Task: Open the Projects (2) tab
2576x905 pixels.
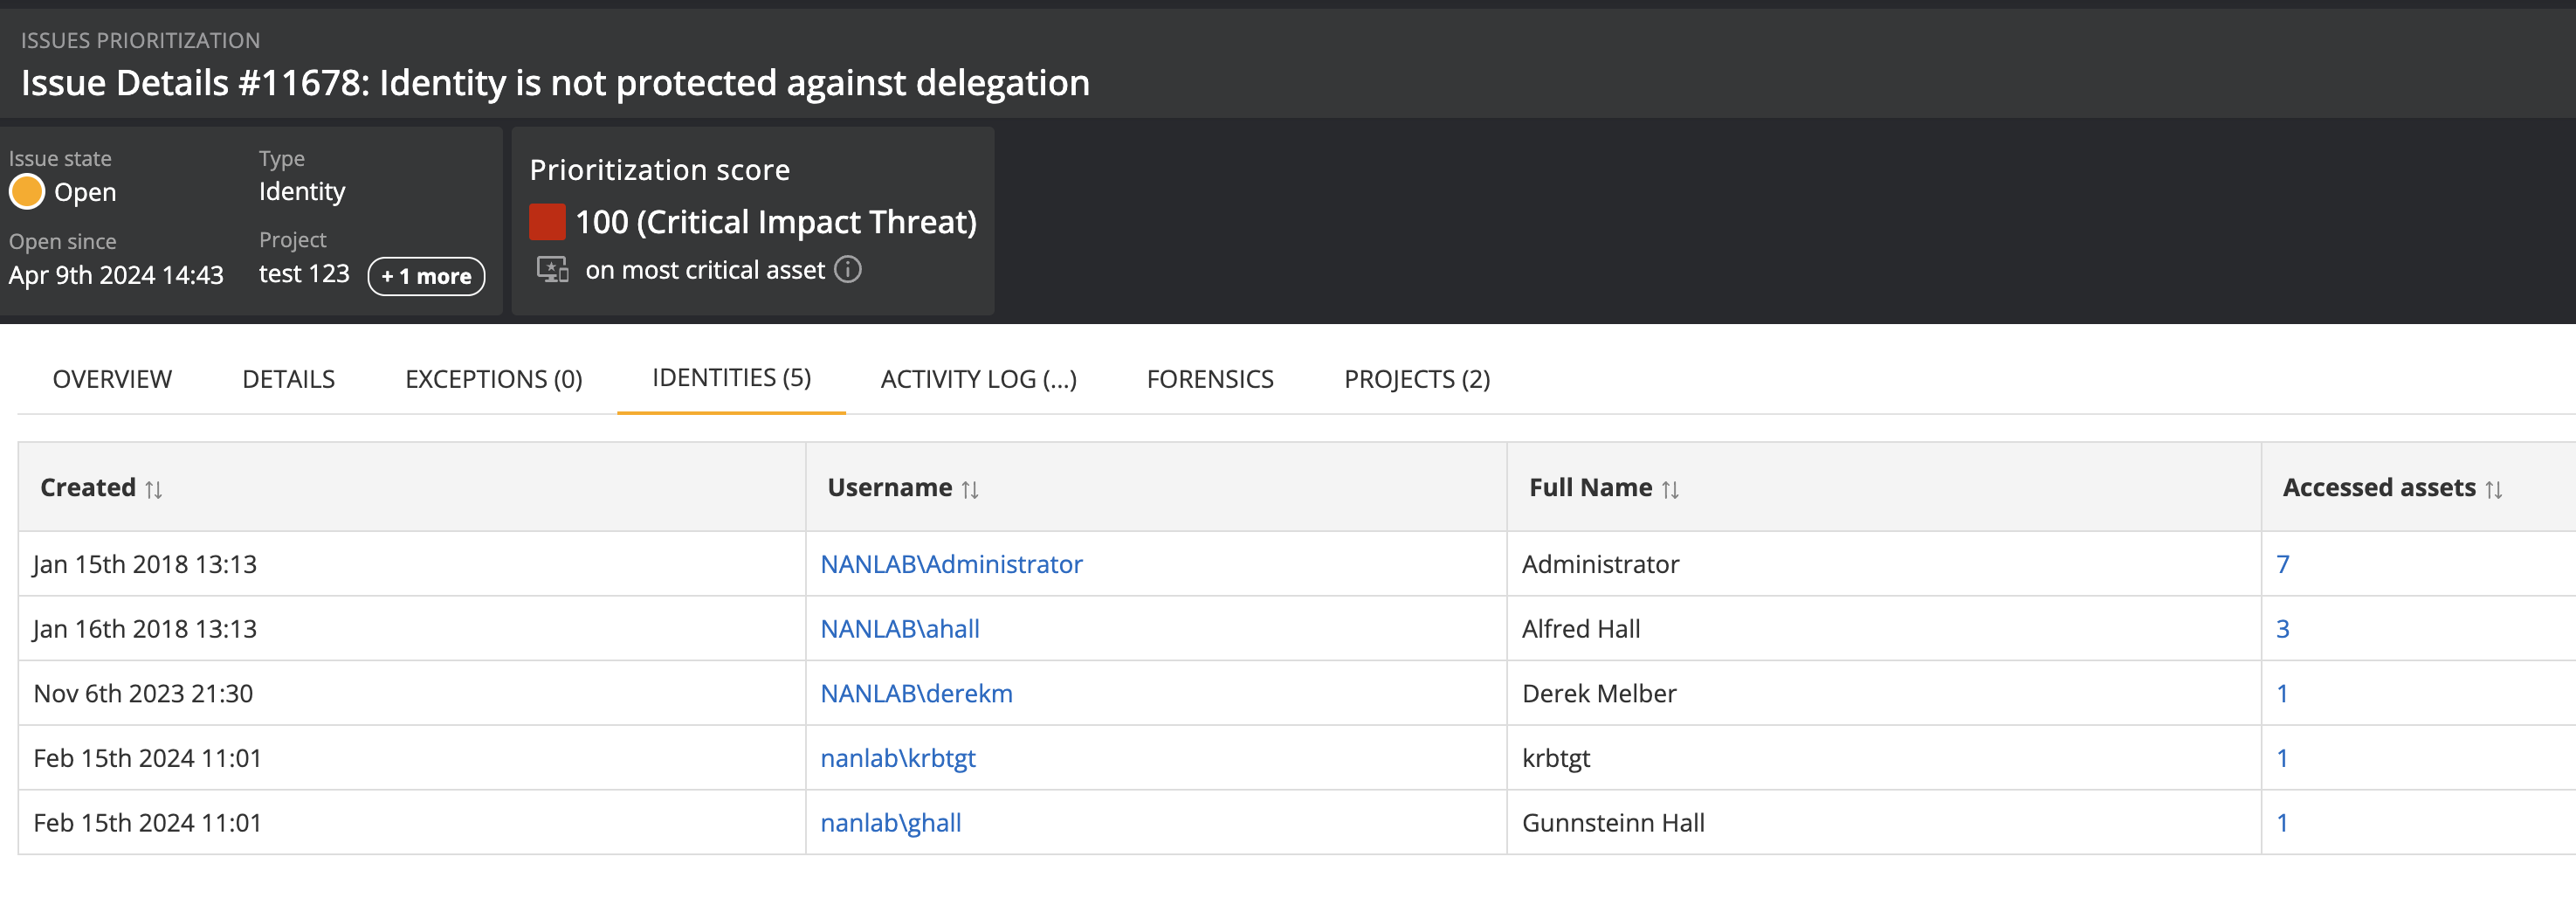Action: 1416,379
